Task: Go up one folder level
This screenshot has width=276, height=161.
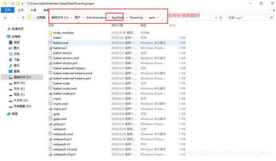Action: (x=23, y=18)
